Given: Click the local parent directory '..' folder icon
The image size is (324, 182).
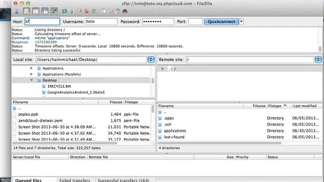Looking at the screenshot, I should click(x=14, y=108).
